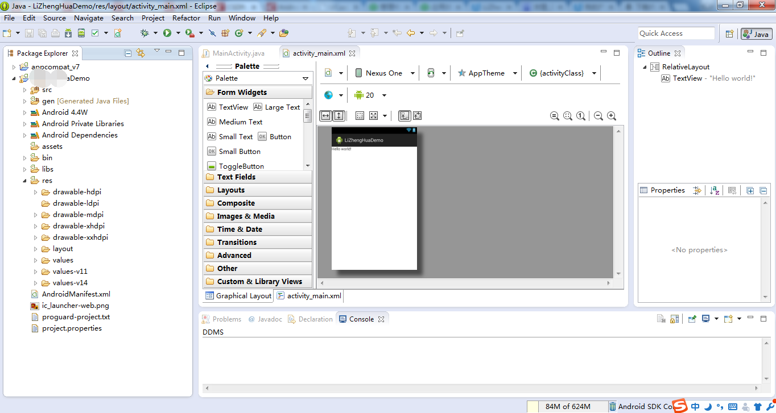Image resolution: width=776 pixels, height=413 pixels.
Task: Switch to Graphical Layout tab
Action: pos(238,295)
